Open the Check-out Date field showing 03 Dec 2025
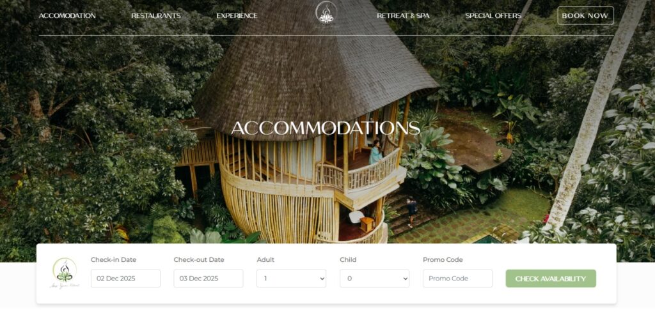This screenshot has height=313, width=655. point(209,279)
